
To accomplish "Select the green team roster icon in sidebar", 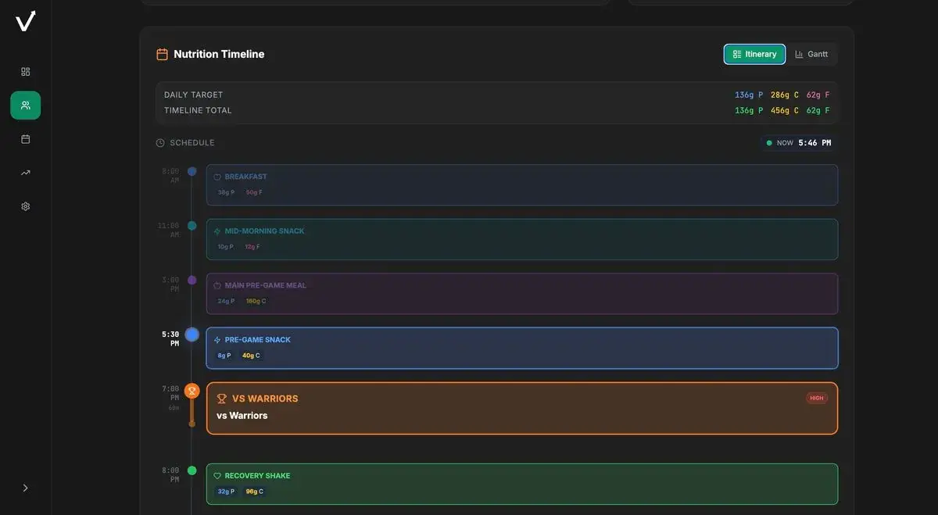I will [25, 105].
